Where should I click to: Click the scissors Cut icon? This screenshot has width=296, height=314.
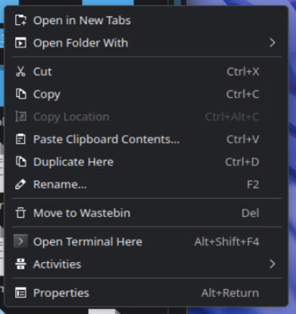pyautogui.click(x=21, y=72)
